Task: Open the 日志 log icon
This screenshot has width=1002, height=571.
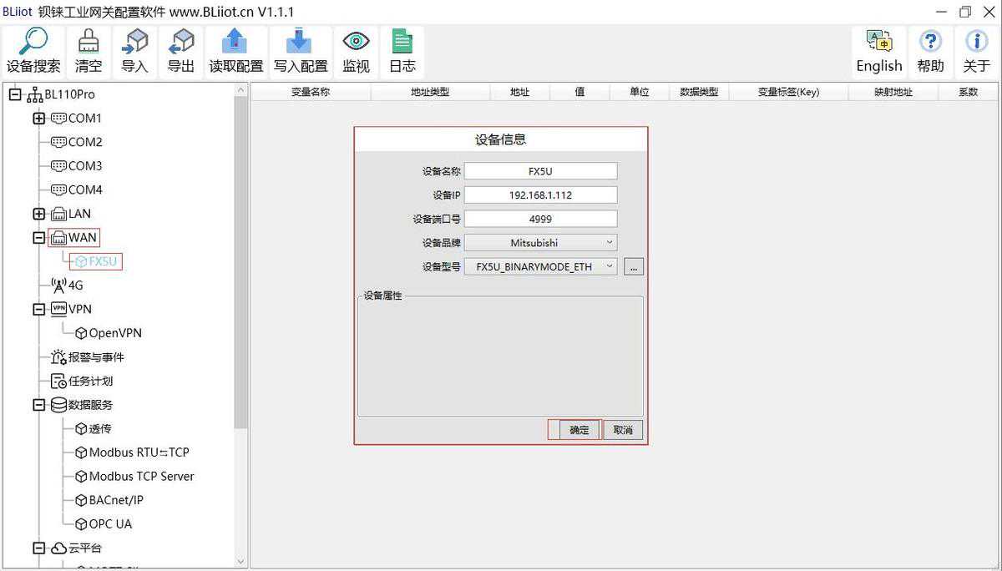Action: click(x=402, y=42)
